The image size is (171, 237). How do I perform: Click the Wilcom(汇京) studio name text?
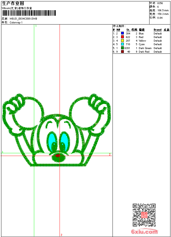click(x=17, y=8)
